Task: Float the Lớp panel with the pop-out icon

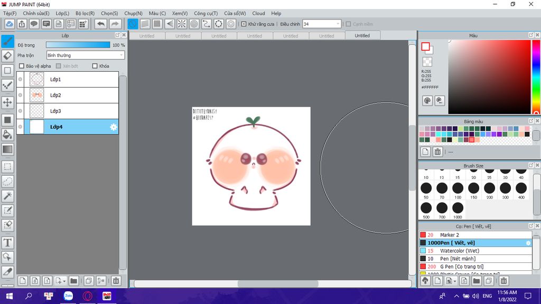Action: [x=117, y=35]
